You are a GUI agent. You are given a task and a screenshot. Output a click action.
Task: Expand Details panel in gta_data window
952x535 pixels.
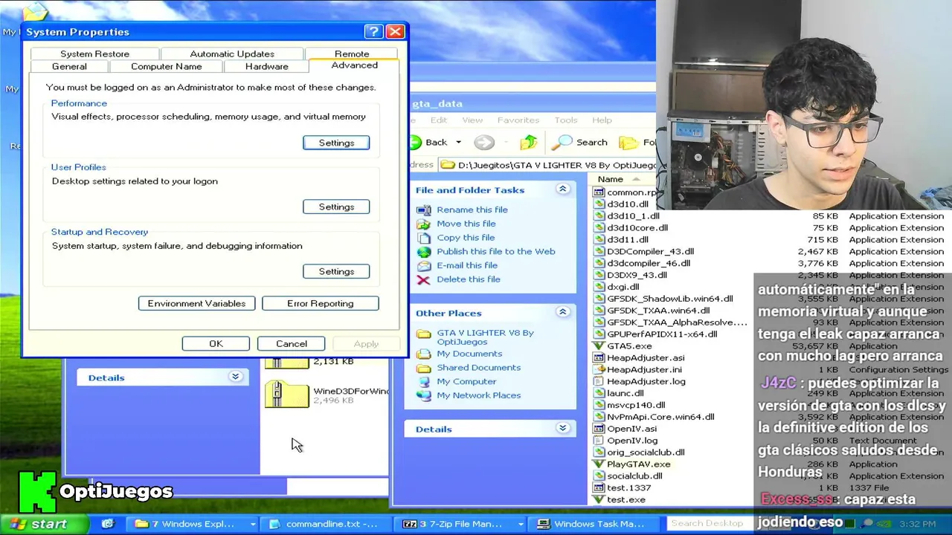(x=563, y=428)
